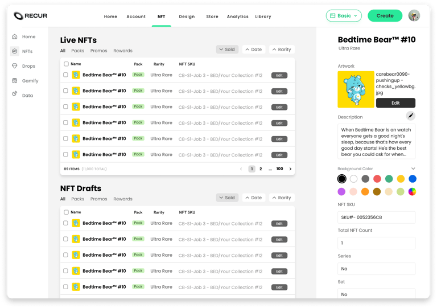This screenshot has width=437, height=308.
Task: Toggle Date sort in NFT Drafts
Action: click(x=254, y=198)
